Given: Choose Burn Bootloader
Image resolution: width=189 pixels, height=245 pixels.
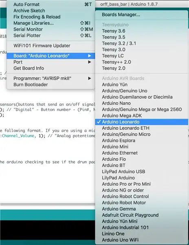Looking at the screenshot, I should click(x=51, y=85).
